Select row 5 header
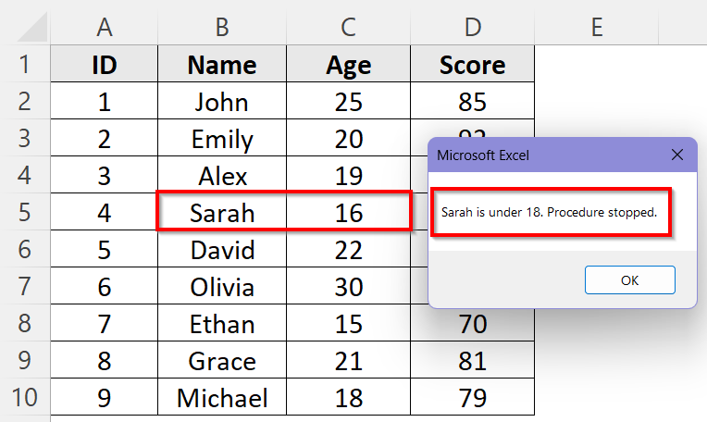707x422 pixels. pos(25,213)
